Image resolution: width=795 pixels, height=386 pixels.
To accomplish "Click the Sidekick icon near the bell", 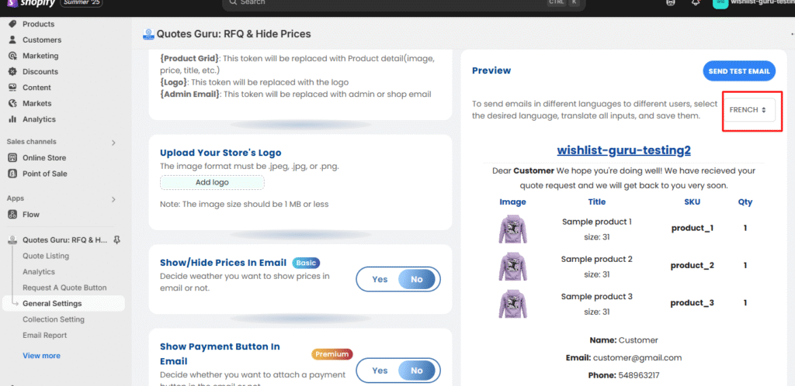I will click(x=671, y=2).
